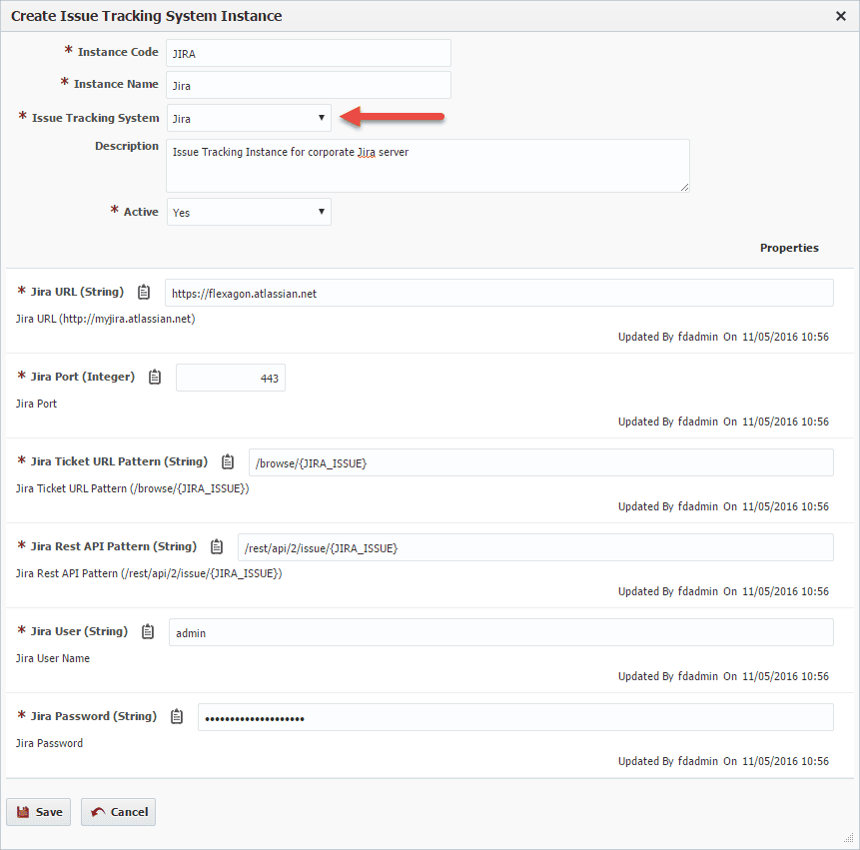This screenshot has width=860, height=850.
Task: Click the Jira Rest API Pattern input
Action: pyautogui.click(x=535, y=547)
